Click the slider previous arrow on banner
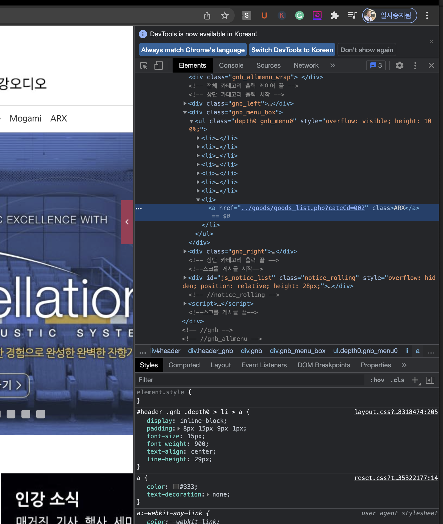Image resolution: width=443 pixels, height=524 pixels. tap(127, 222)
